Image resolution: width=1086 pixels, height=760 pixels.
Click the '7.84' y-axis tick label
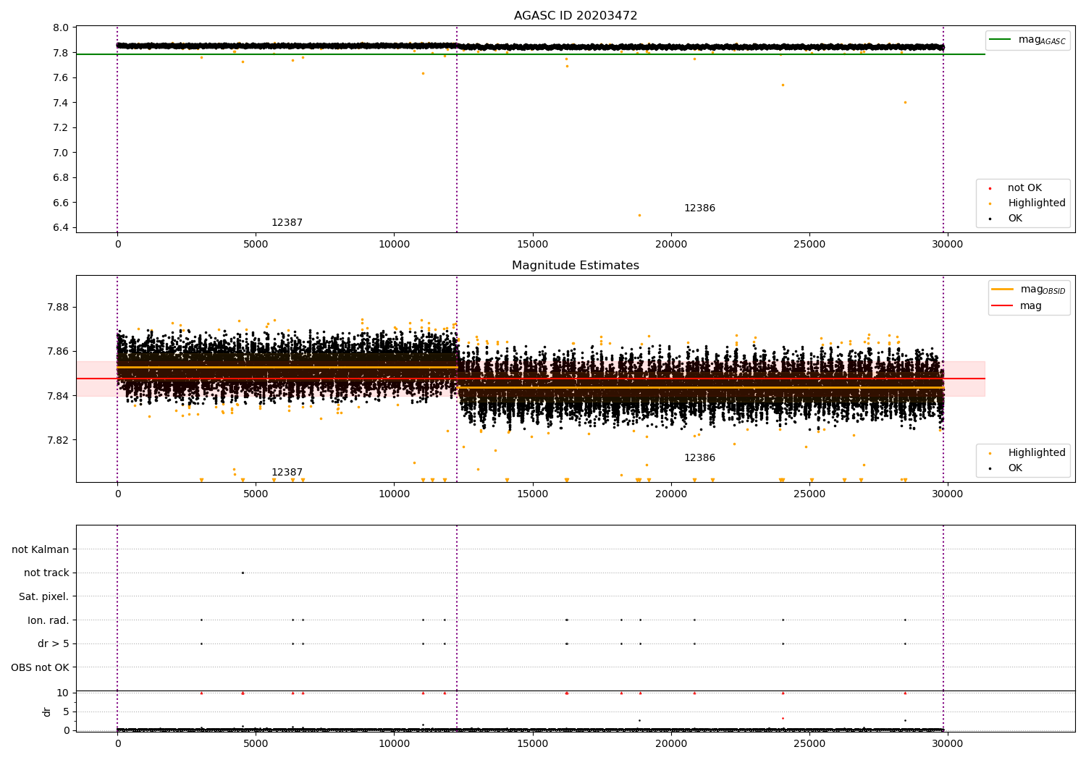(x=58, y=396)
